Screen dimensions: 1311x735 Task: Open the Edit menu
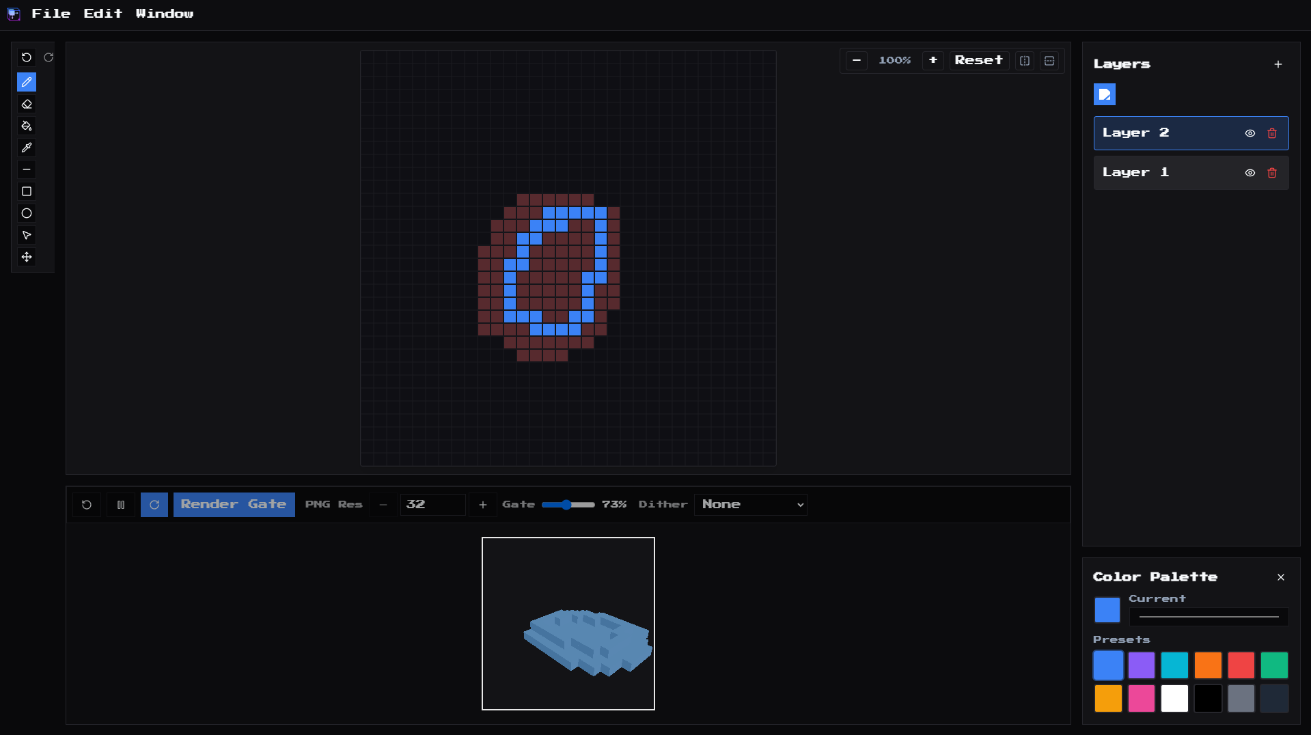tap(103, 14)
